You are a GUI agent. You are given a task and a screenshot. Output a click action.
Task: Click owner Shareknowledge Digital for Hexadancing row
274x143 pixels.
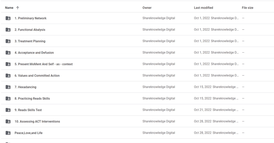pos(159,87)
